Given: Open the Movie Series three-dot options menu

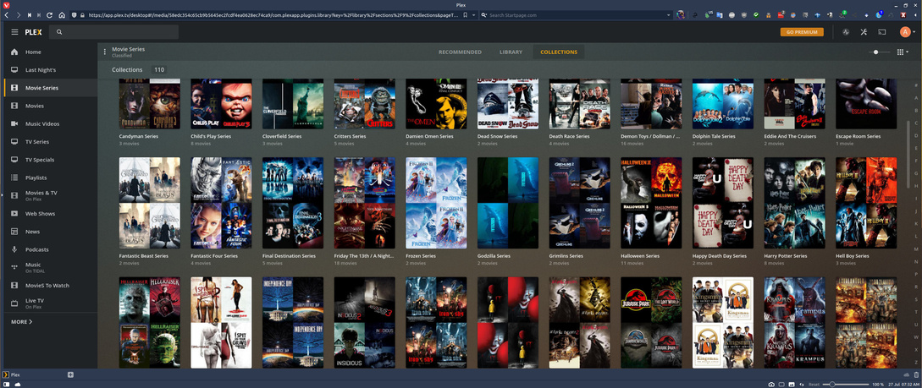Looking at the screenshot, I should click(x=105, y=52).
